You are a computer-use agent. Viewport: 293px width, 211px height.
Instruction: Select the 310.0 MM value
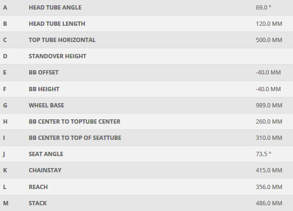pos(269,138)
